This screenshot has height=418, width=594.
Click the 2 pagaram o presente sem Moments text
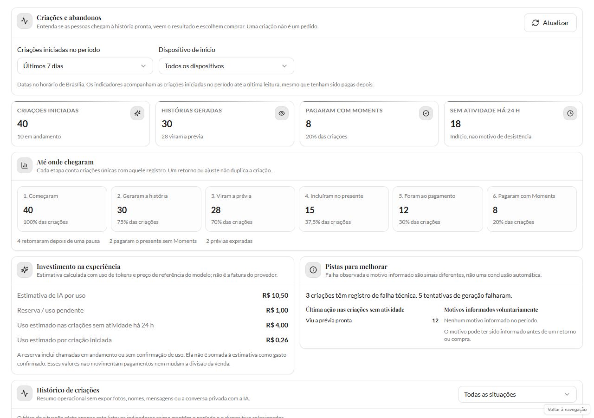tap(153, 241)
